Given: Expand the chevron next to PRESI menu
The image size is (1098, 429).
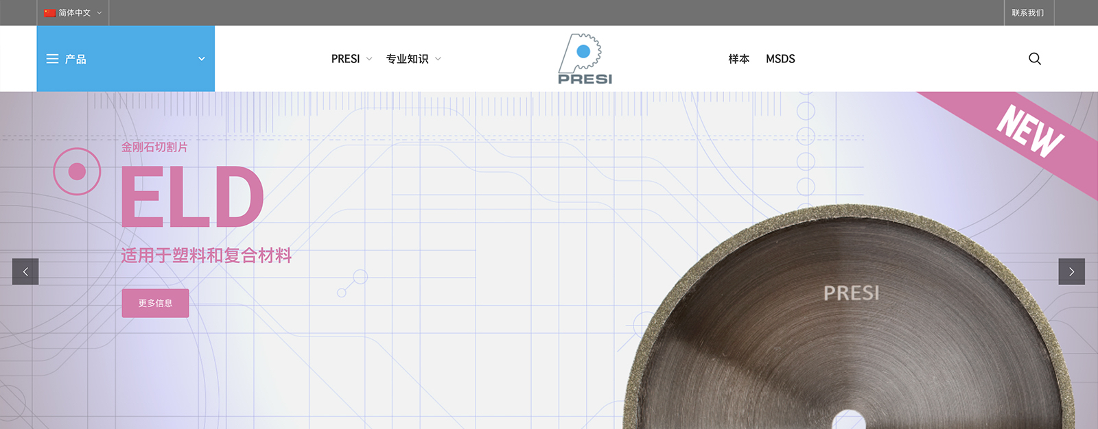Looking at the screenshot, I should [369, 59].
